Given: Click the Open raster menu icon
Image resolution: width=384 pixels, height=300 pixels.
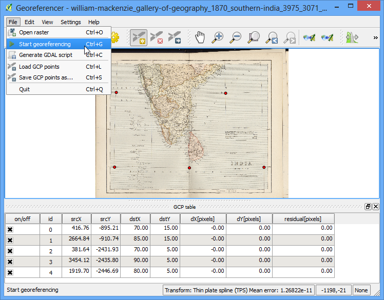Looking at the screenshot, I should coord(12,32).
